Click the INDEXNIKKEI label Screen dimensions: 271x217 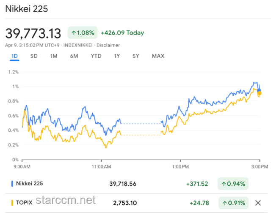(78, 45)
